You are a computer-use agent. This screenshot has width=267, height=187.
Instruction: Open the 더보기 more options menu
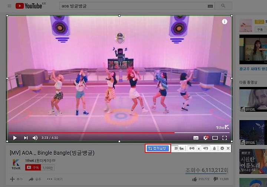(x=55, y=179)
